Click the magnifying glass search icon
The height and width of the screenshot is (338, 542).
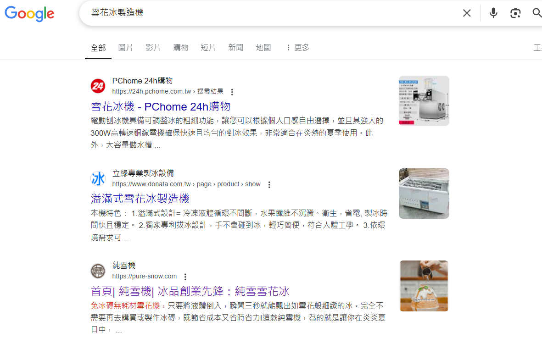537,13
